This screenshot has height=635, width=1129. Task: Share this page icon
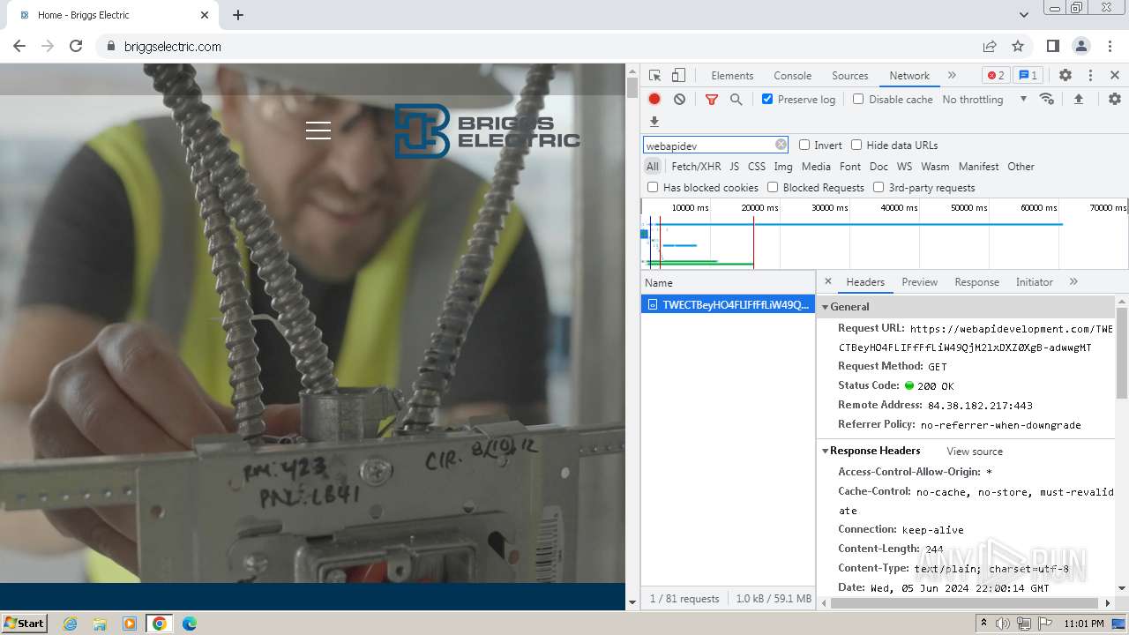pyautogui.click(x=990, y=46)
